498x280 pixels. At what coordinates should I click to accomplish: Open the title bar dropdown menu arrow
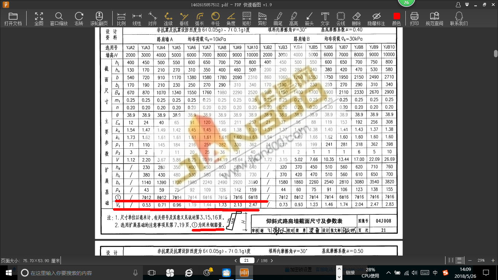click(x=467, y=4)
